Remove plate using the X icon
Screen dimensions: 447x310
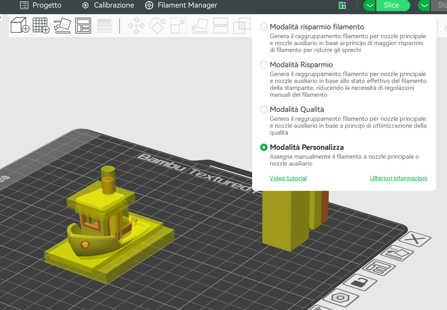click(x=415, y=239)
